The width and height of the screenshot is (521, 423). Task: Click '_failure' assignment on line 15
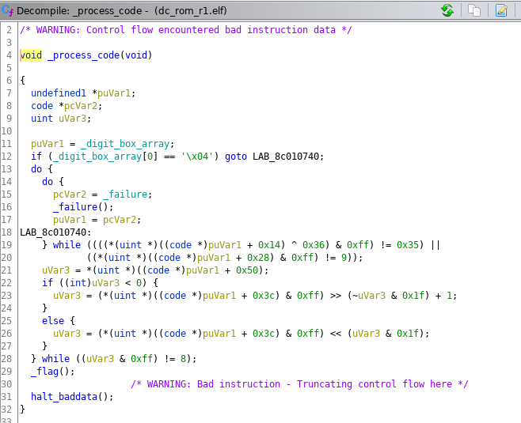click(125, 195)
